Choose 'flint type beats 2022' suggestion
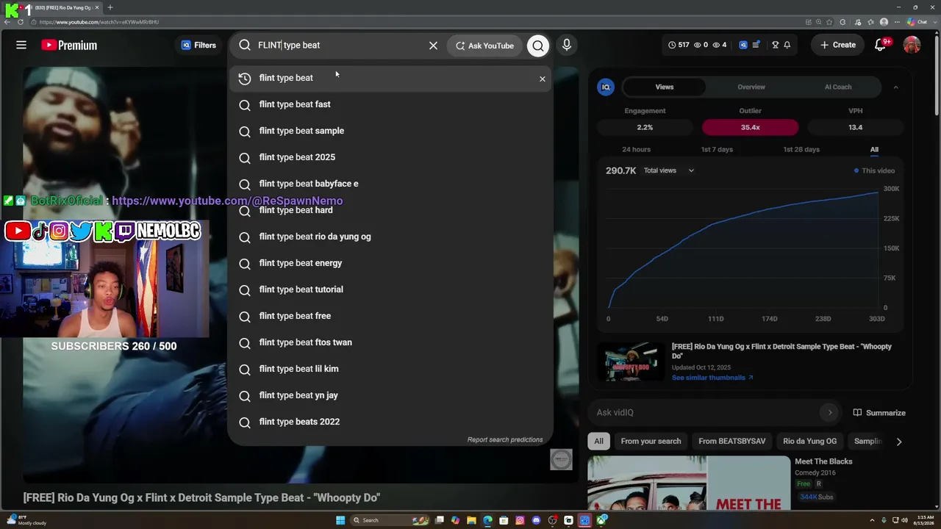The image size is (941, 529). pyautogui.click(x=390, y=422)
